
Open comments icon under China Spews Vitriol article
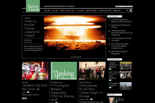click(x=91, y=99)
